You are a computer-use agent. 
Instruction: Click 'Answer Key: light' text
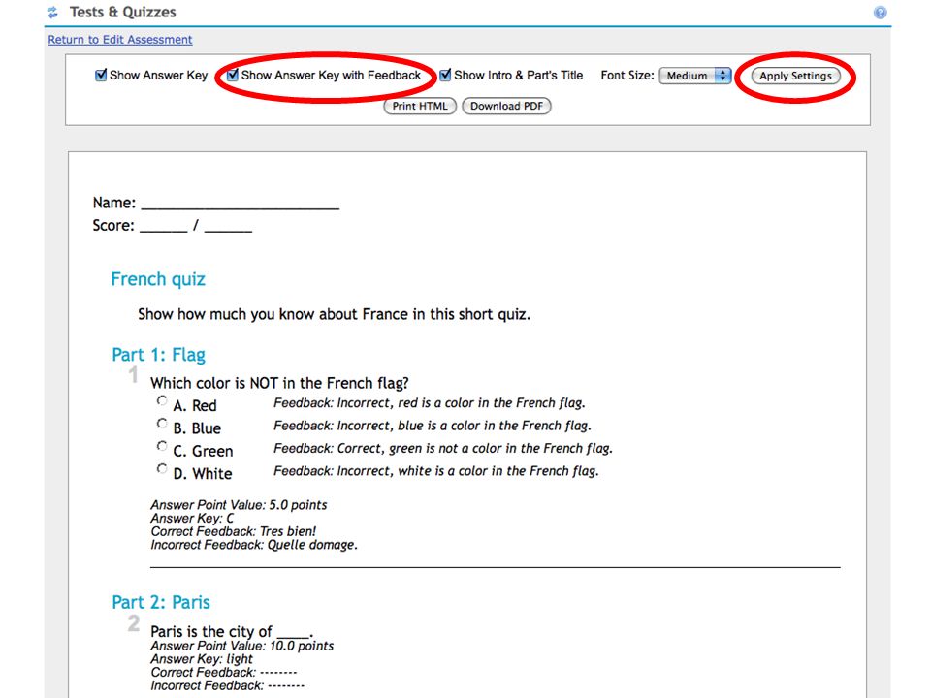pos(202,659)
